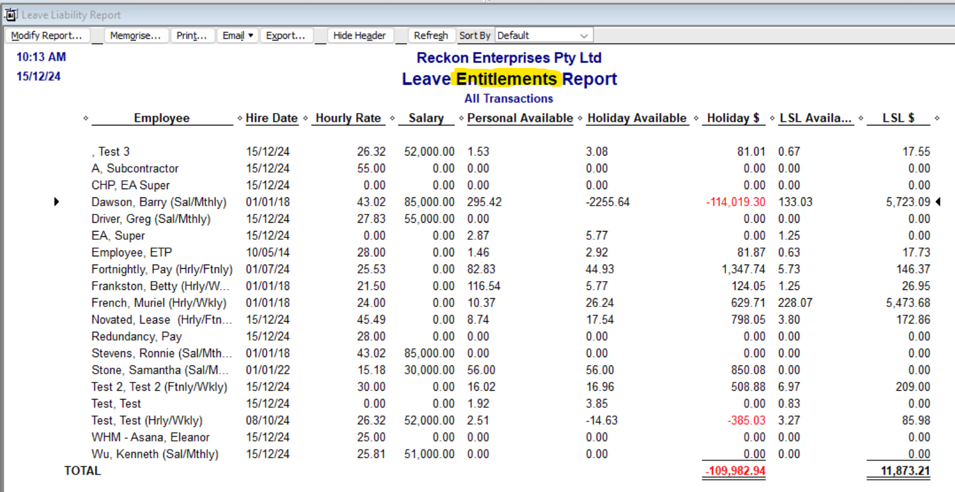Open the Email dropdown menu

pyautogui.click(x=237, y=35)
